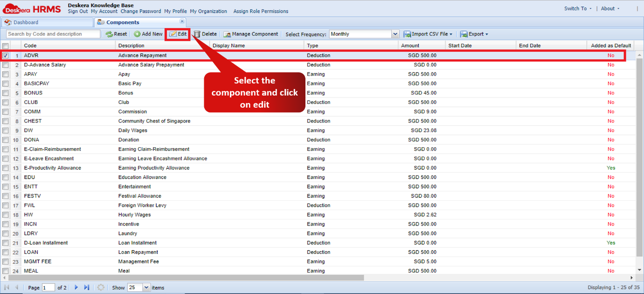644x294 pixels.
Task: Open Manage Component
Action: (251, 34)
